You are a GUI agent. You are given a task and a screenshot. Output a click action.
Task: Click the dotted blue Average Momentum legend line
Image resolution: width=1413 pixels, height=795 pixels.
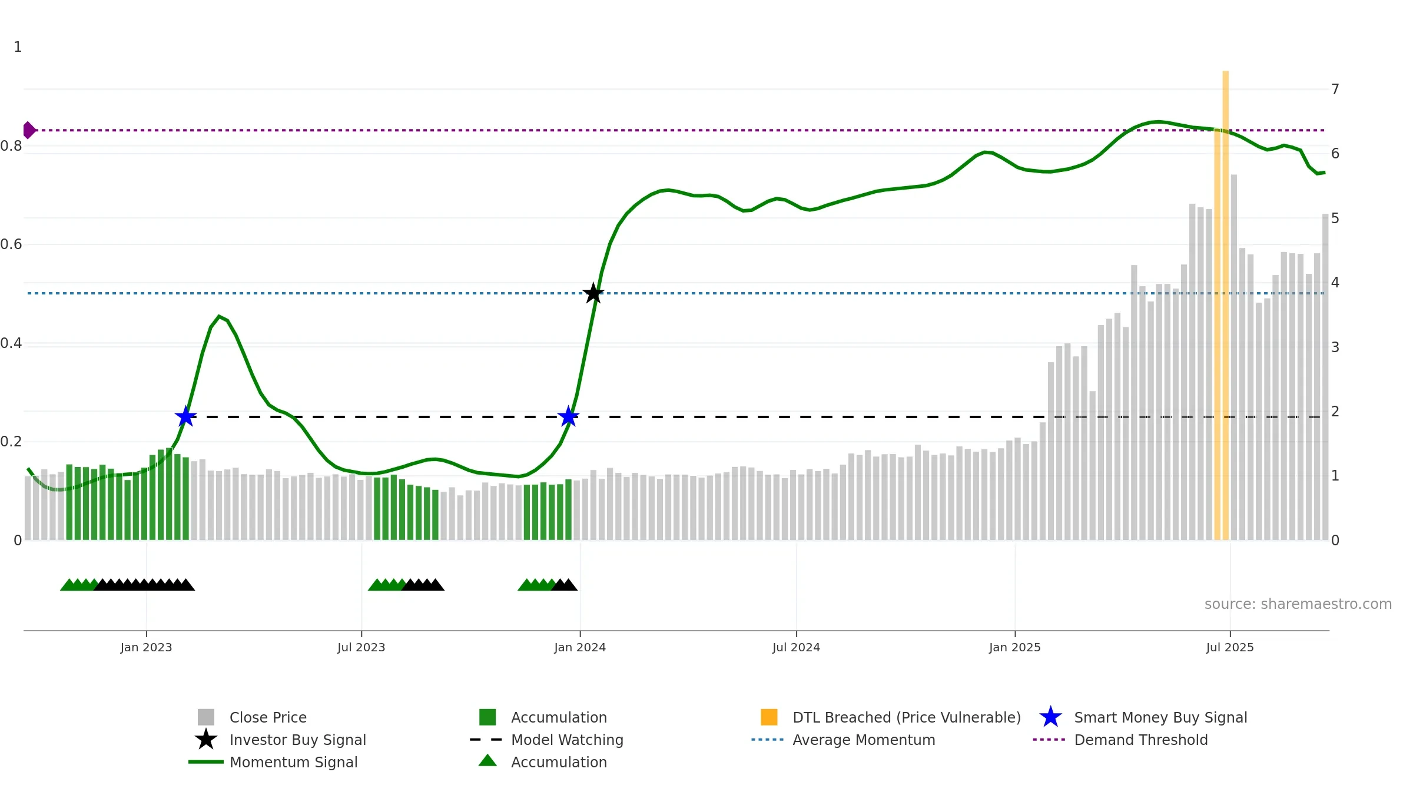click(x=768, y=739)
